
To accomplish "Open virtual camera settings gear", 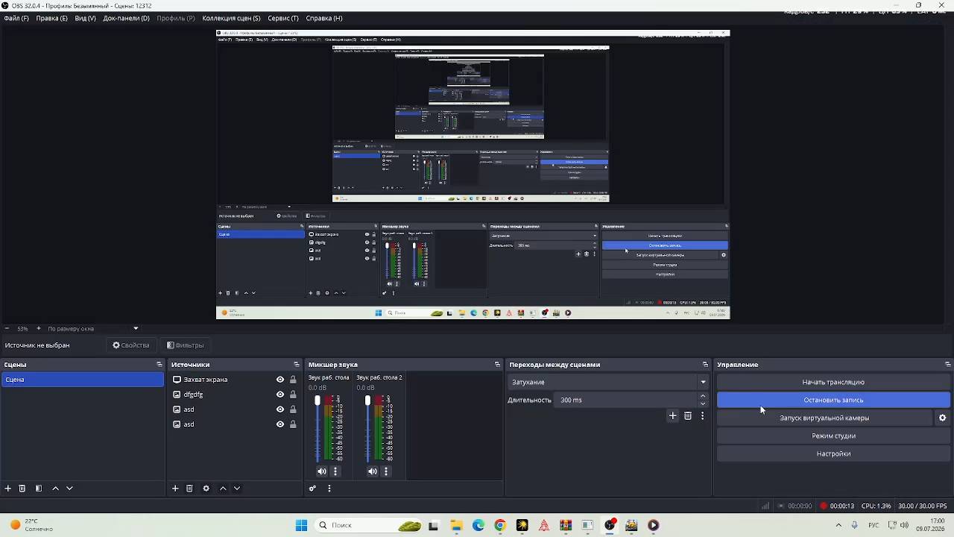I will pos(943,418).
